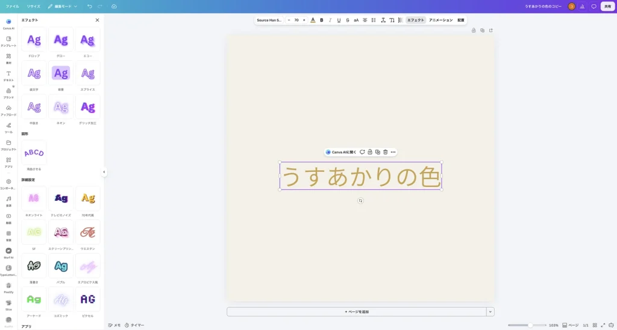The image size is (617, 330).
Task: Open the 素材 (Elements) sidebar panel
Action: coord(8,58)
